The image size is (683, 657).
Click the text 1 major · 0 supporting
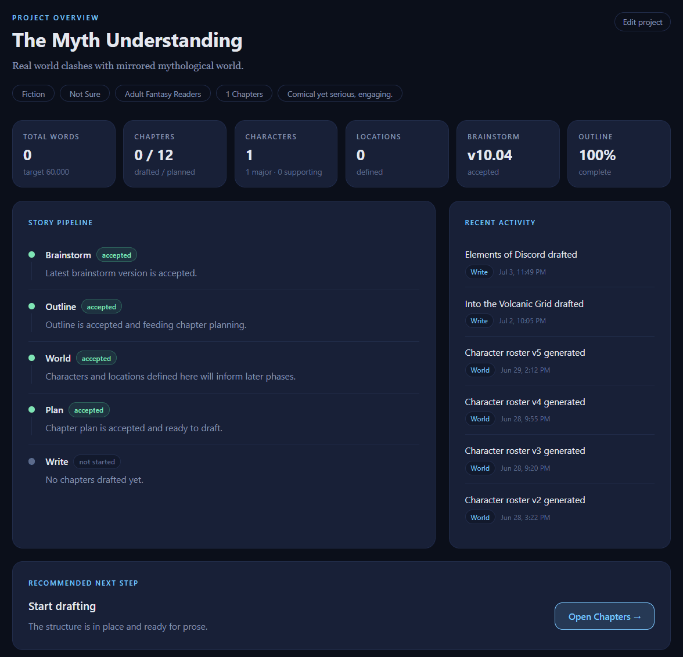[x=283, y=172]
